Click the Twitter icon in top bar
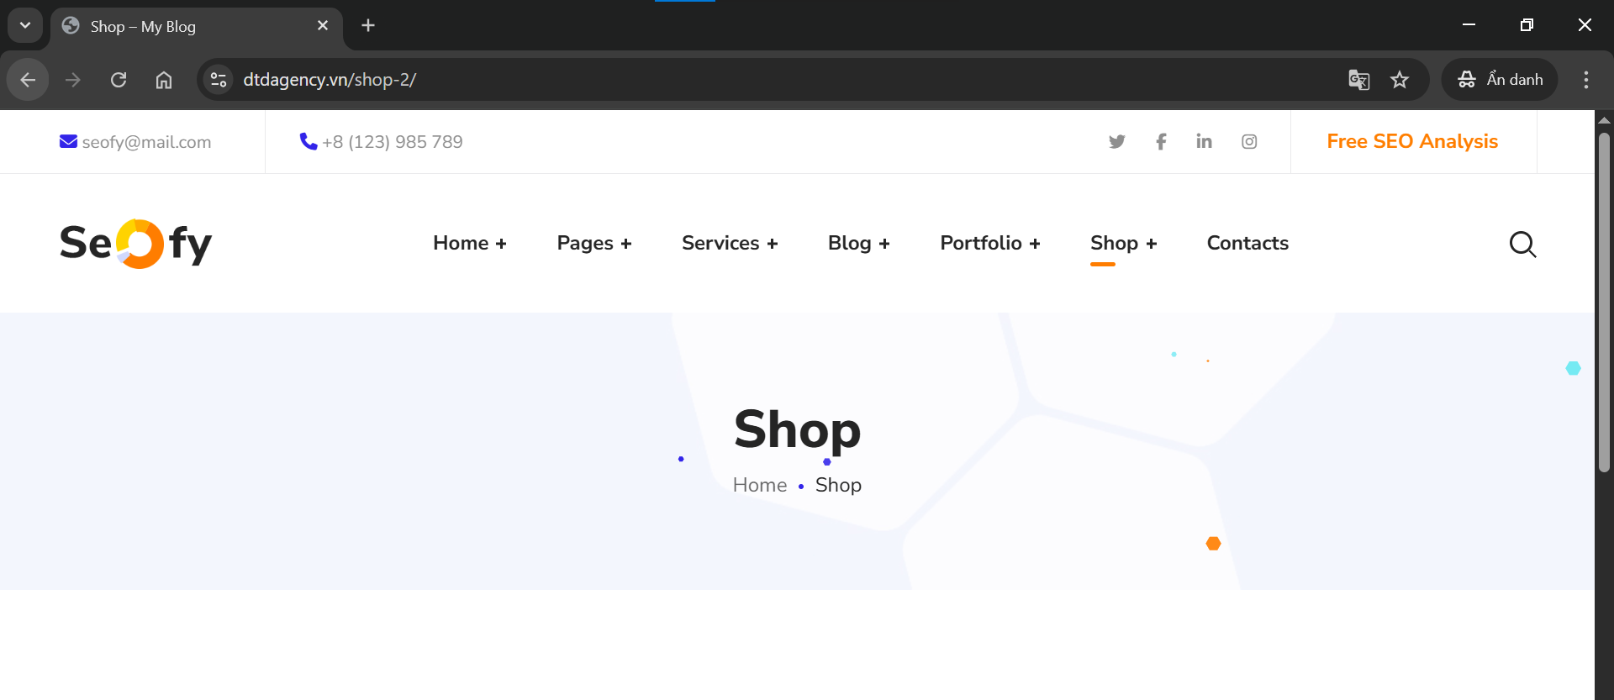Viewport: 1614px width, 700px height. click(1116, 142)
